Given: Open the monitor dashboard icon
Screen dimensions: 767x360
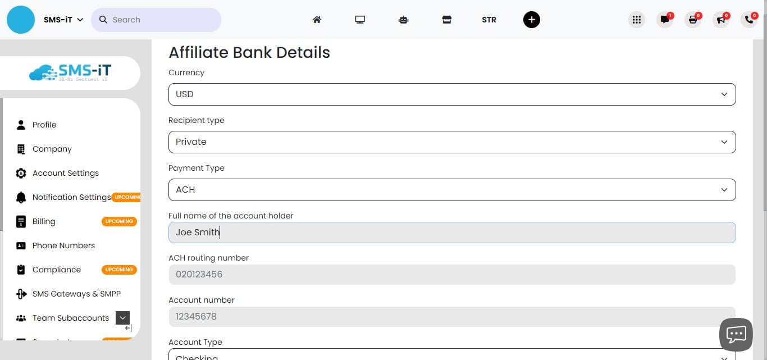Looking at the screenshot, I should coord(360,20).
